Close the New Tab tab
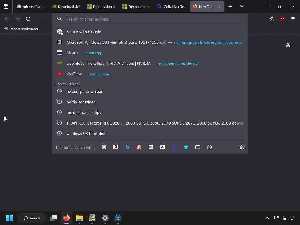Screen dimensions: 300x225 (x=219, y=6)
